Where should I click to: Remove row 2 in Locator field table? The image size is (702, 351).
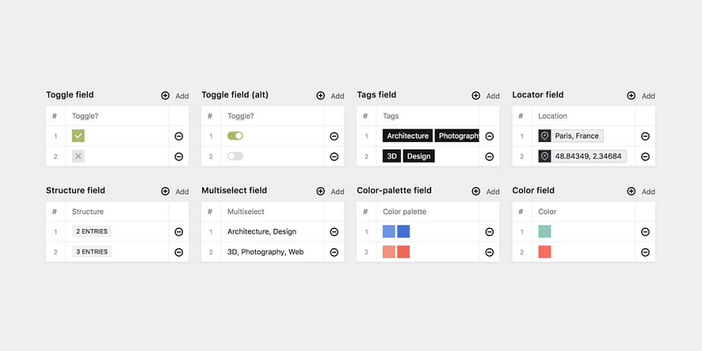coord(645,156)
